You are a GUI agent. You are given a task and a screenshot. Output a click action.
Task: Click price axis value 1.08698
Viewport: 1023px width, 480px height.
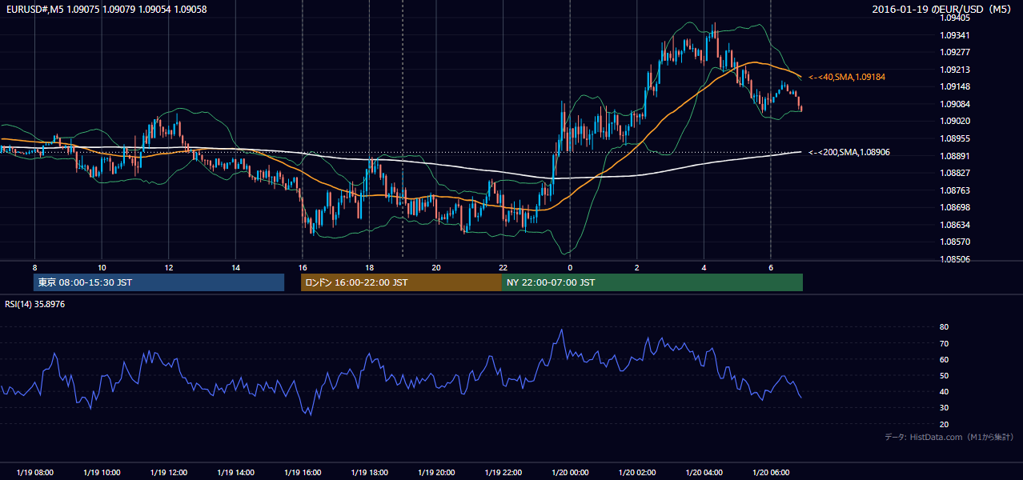(957, 207)
